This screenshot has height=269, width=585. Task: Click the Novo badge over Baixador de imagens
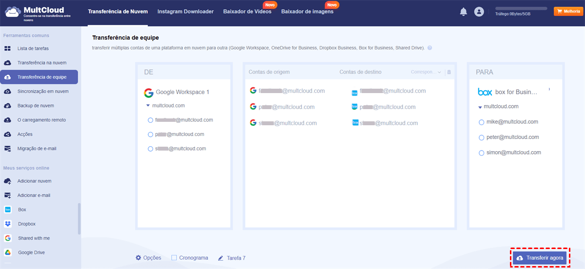[332, 5]
